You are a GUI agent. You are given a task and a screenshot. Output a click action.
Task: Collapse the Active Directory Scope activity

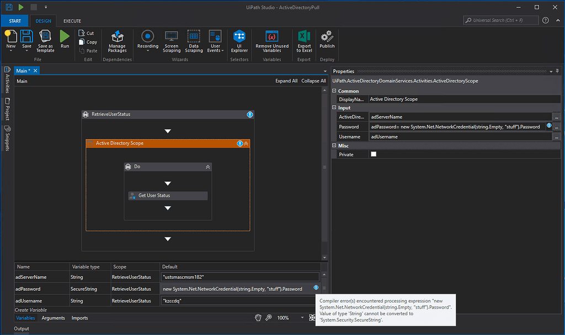click(246, 143)
